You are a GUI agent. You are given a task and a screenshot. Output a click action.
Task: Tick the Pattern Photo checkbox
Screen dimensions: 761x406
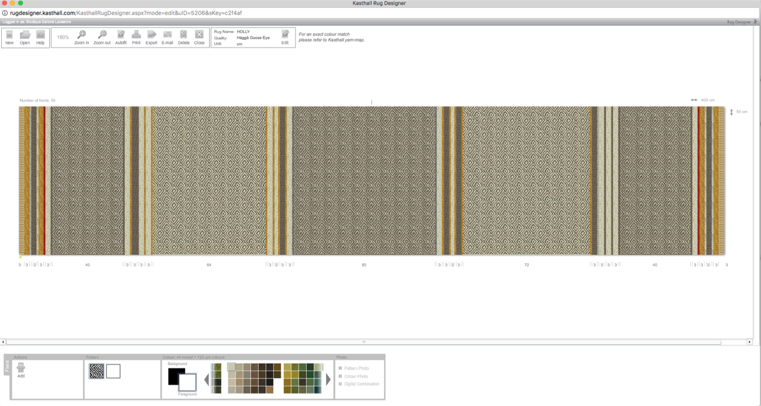point(340,369)
